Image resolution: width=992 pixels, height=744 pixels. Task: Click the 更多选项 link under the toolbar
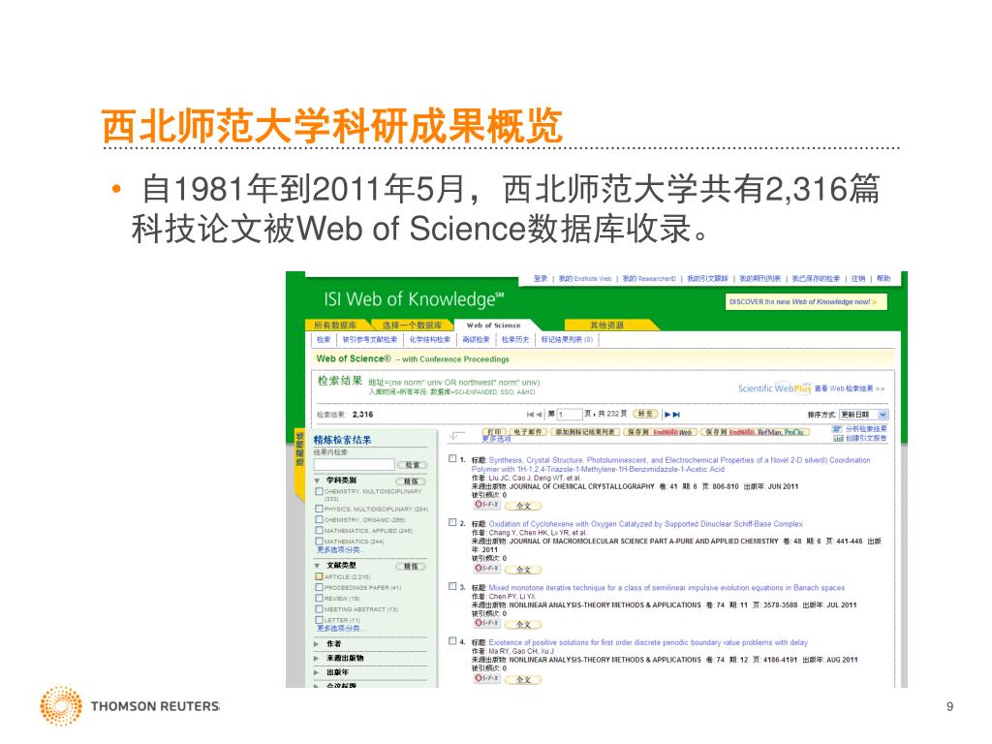497,439
